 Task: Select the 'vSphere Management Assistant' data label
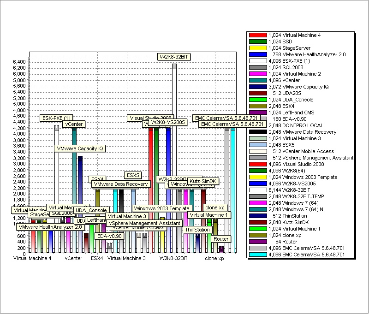tap(144, 223)
